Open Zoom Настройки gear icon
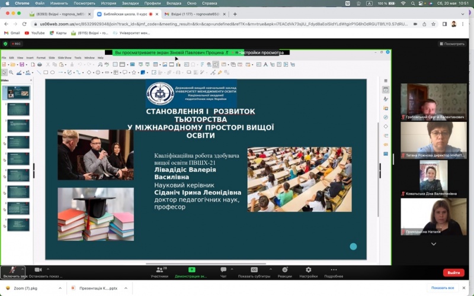 pyautogui.click(x=308, y=270)
